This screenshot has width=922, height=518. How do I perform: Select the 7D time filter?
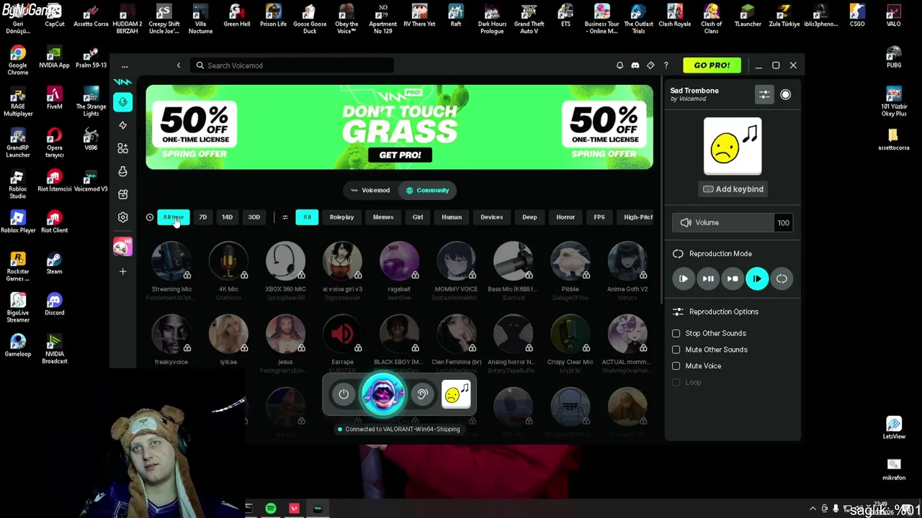click(x=203, y=217)
